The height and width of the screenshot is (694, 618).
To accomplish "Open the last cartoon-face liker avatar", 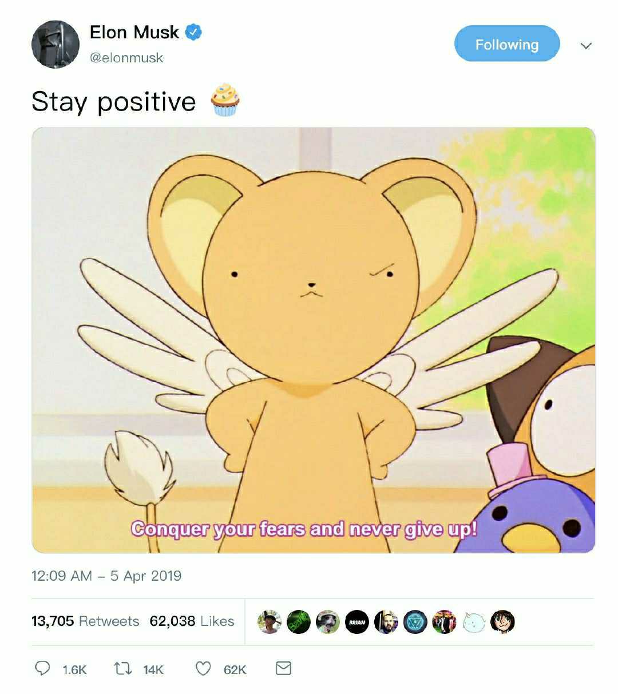I will point(503,622).
